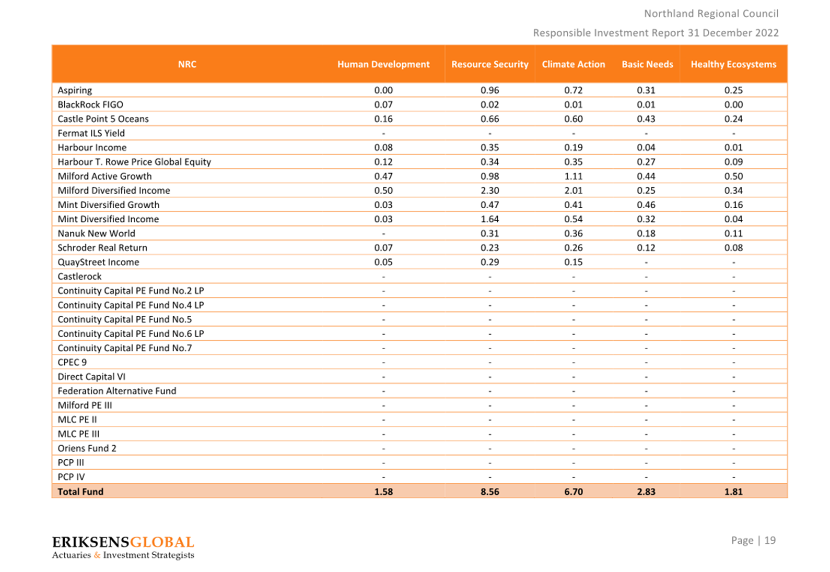830x572 pixels.
Task: Click Total Fund Basic Needs value 2.83
Action: (646, 492)
